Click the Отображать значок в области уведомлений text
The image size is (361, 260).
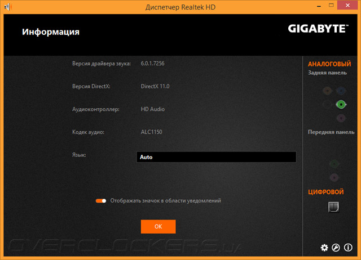pyautogui.click(x=165, y=201)
